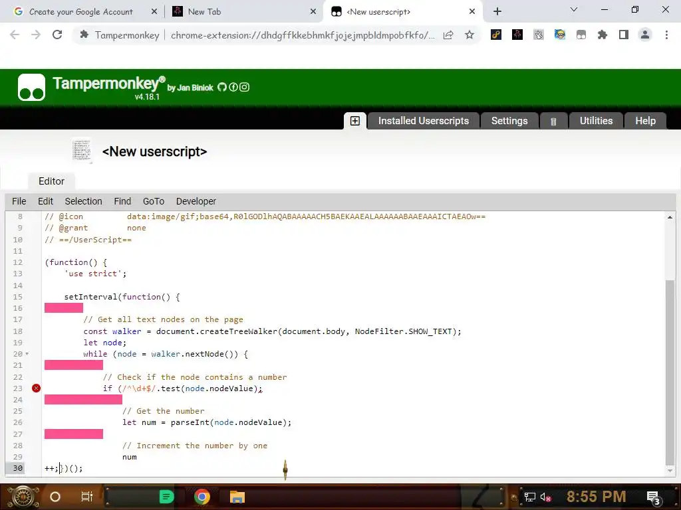Screen dimensions: 681x510
Task: Open the Chrome three-dot menu
Action: (666, 35)
